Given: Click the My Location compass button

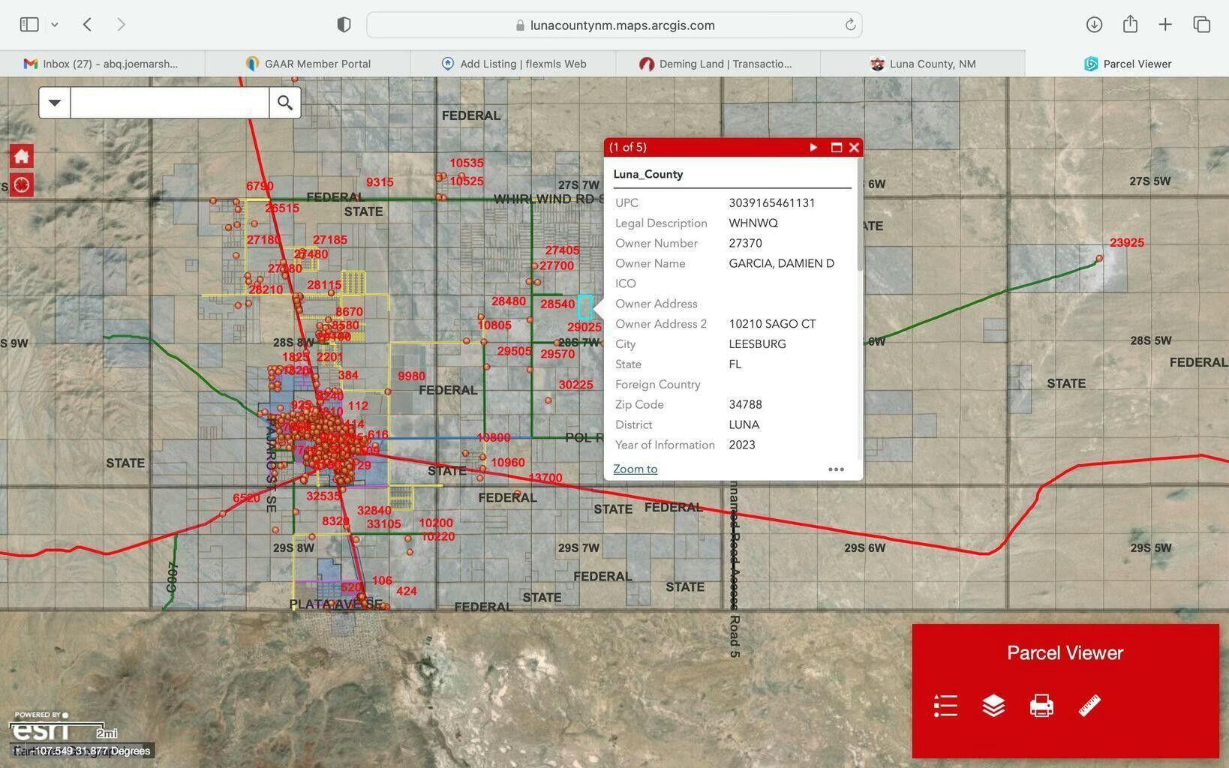Looking at the screenshot, I should (x=21, y=184).
